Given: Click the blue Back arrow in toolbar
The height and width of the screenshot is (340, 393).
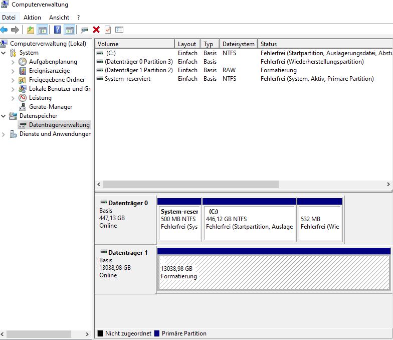Looking at the screenshot, I should (4, 30).
